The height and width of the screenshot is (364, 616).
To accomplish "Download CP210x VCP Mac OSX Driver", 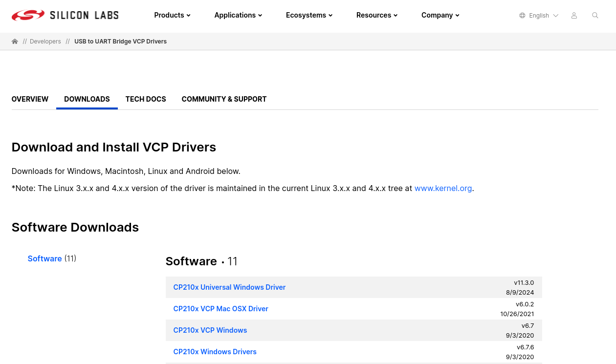I will pos(220,309).
